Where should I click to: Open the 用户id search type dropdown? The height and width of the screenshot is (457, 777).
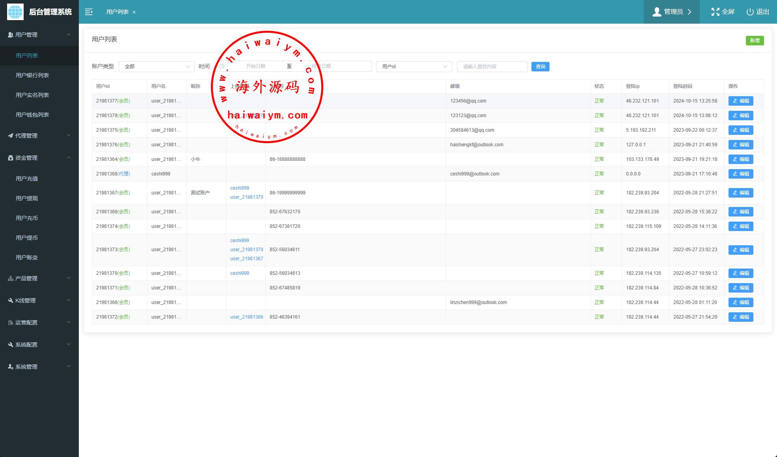(x=414, y=67)
